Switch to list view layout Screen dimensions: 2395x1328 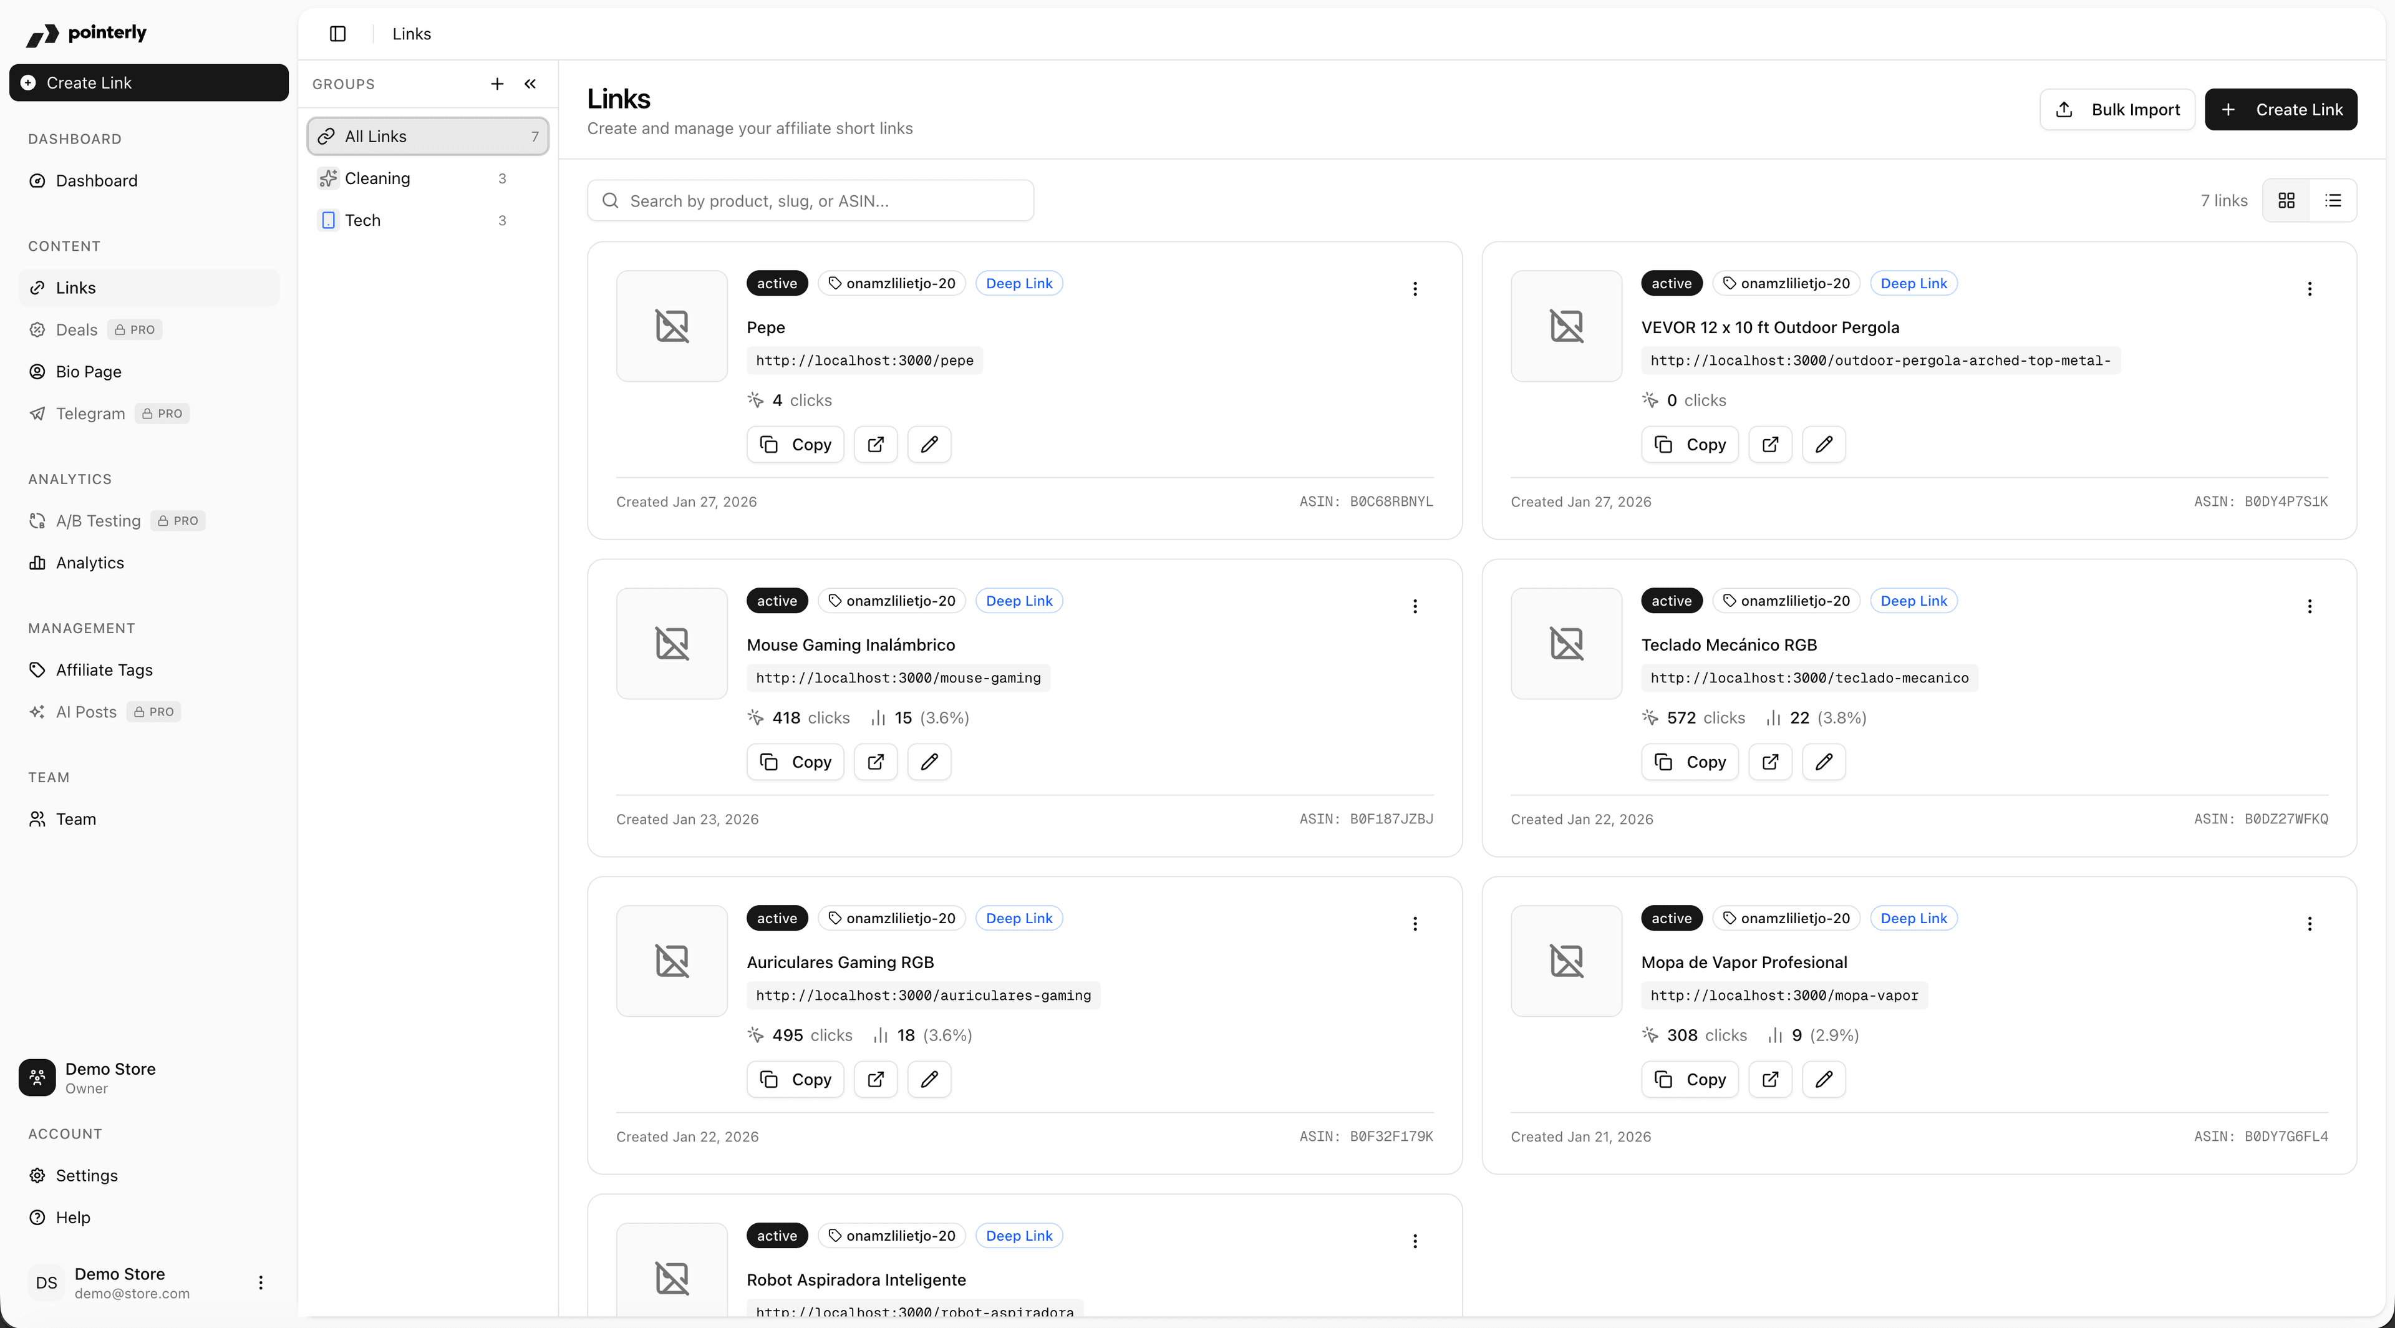click(2333, 201)
